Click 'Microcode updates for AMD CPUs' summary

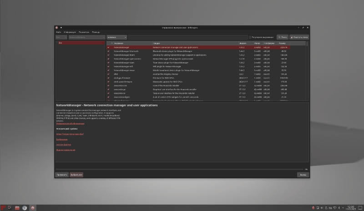[167, 82]
